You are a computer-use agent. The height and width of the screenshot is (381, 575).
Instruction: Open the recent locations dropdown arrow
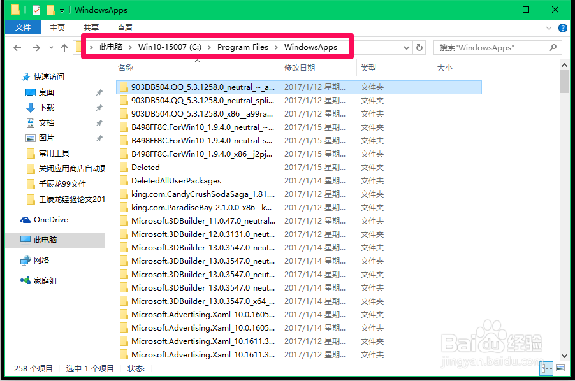pos(51,48)
